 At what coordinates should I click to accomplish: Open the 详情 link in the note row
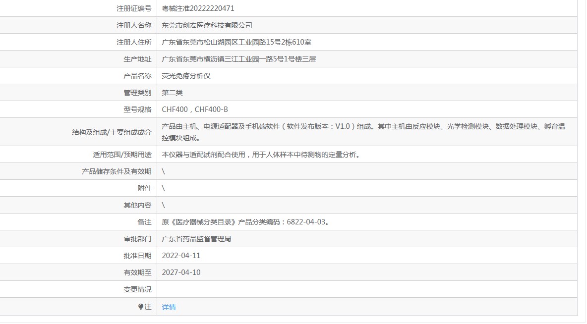click(x=169, y=307)
